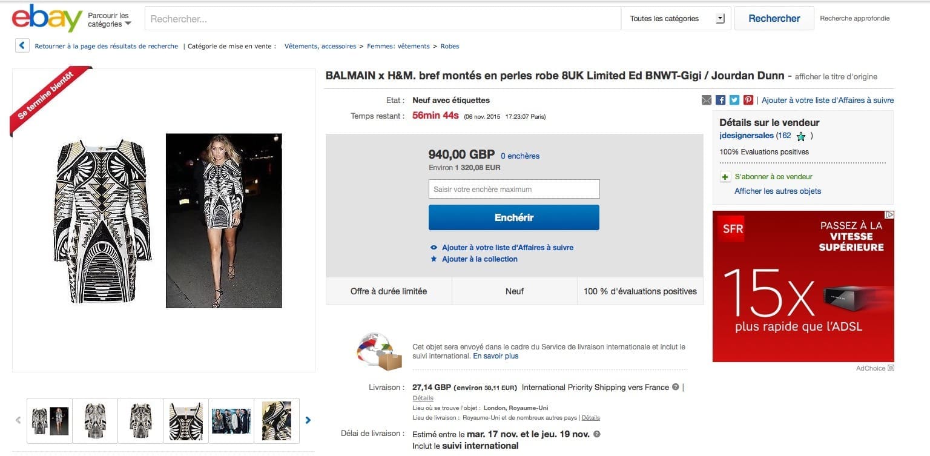Share listing via email envelope icon
The width and height of the screenshot is (930, 456).
pos(707,101)
